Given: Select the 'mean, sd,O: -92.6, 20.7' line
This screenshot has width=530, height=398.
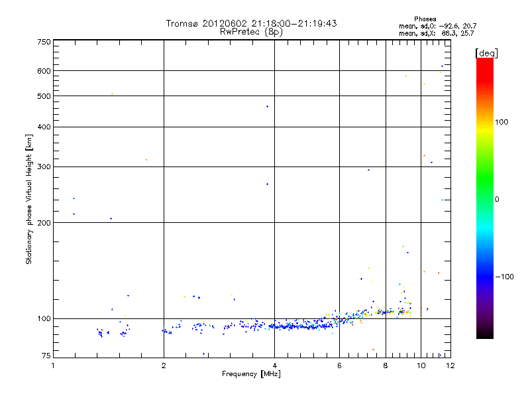Looking at the screenshot, I should click(438, 26).
